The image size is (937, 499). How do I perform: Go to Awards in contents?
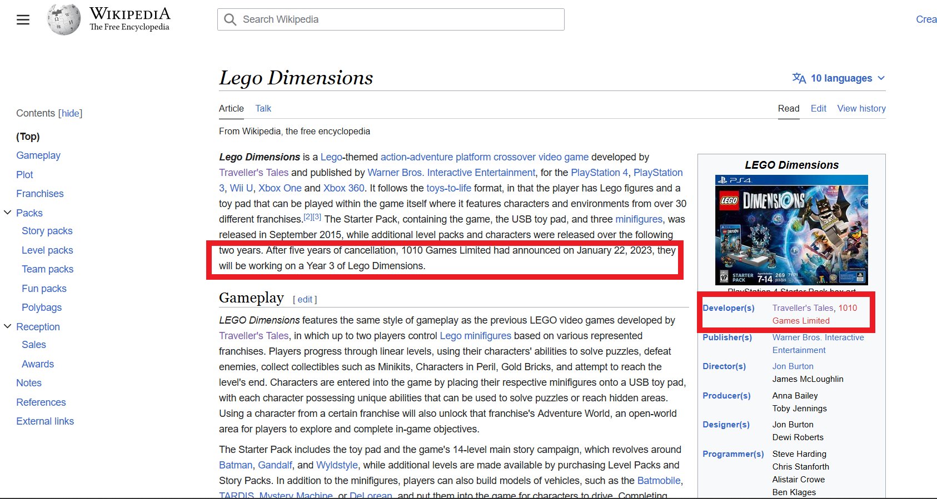(x=38, y=364)
